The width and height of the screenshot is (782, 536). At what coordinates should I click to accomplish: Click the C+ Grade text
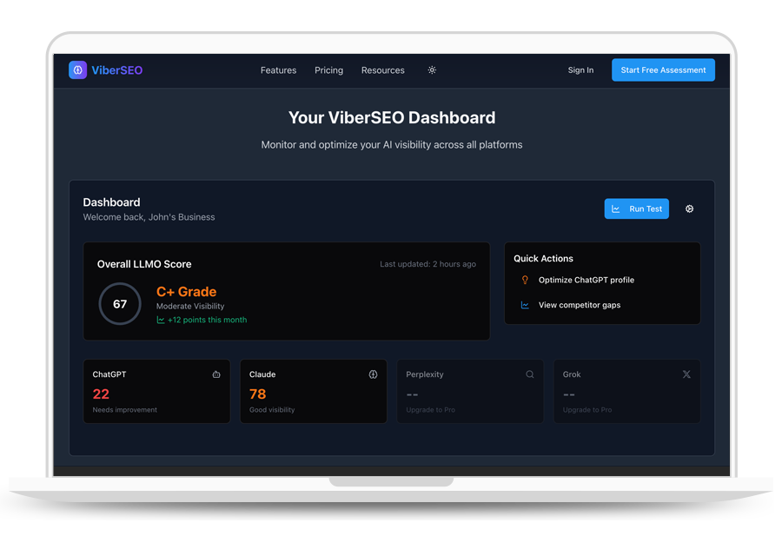pyautogui.click(x=187, y=292)
